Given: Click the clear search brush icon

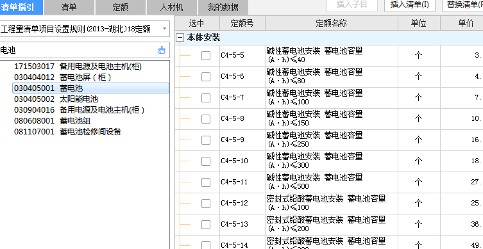Looking at the screenshot, I should (x=162, y=50).
